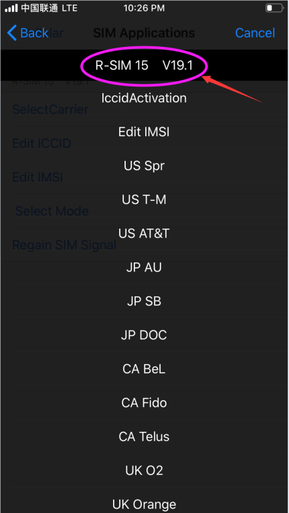Tap the Back button label
Screen dimensions: 289x513
pyautogui.click(x=34, y=33)
